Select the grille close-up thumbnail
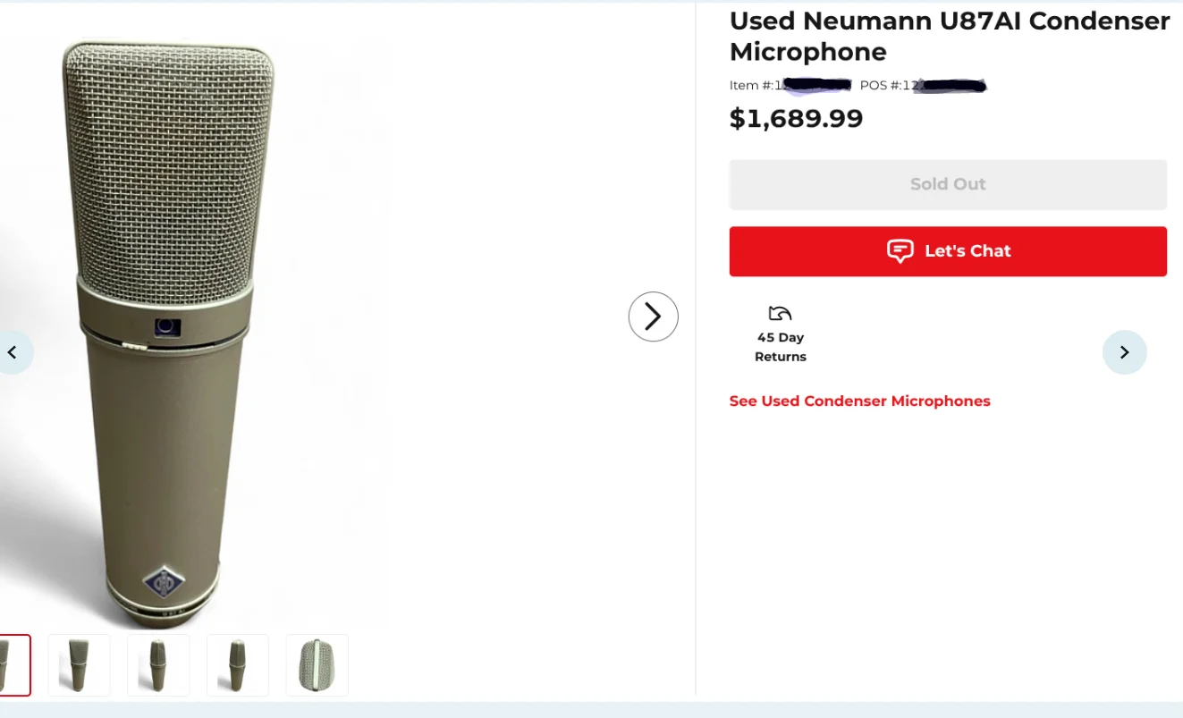Image resolution: width=1183 pixels, height=718 pixels. [x=317, y=665]
